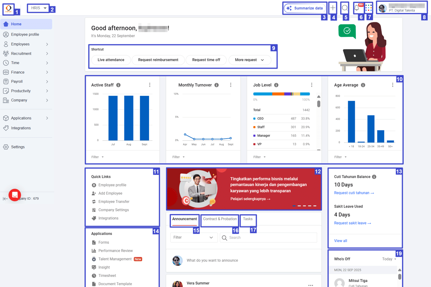Expand the Finance sidebar menu
This screenshot has height=287, width=431.
tap(26, 72)
